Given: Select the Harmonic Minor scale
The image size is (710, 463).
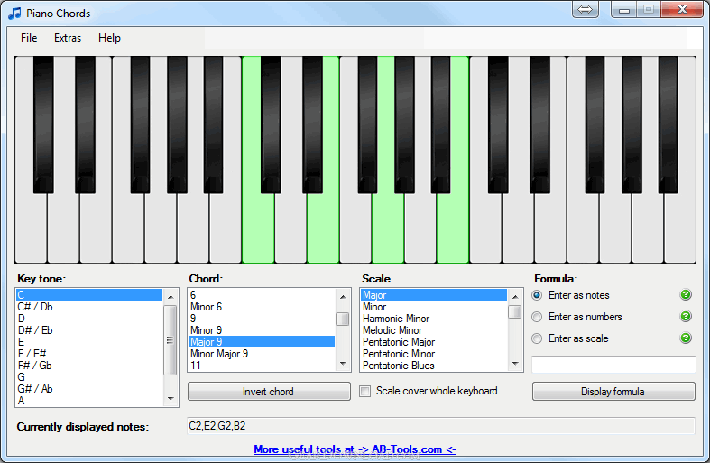Looking at the screenshot, I should coord(434,319).
